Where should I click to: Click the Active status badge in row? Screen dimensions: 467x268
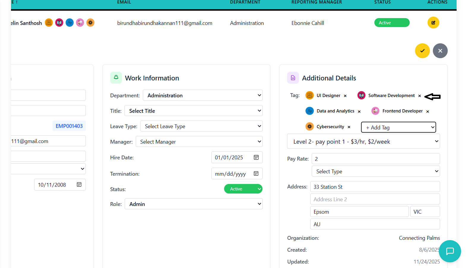click(392, 23)
